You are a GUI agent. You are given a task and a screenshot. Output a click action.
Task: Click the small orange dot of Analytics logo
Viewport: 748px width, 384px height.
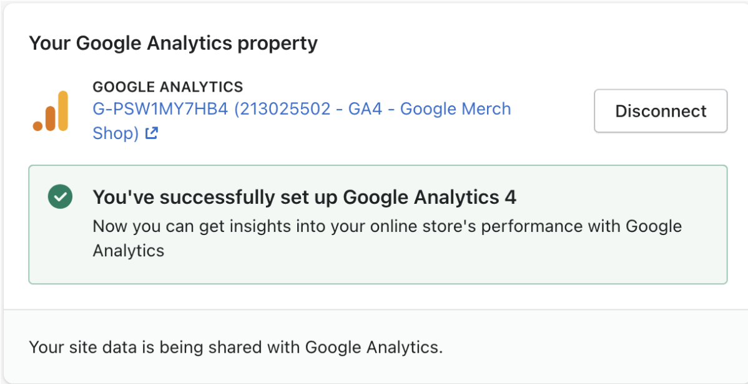(37, 126)
